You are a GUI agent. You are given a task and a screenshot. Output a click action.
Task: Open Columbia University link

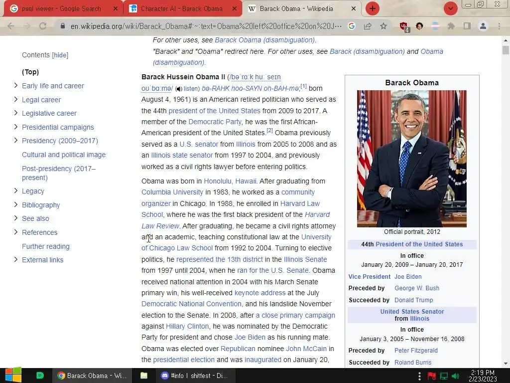[172, 192]
